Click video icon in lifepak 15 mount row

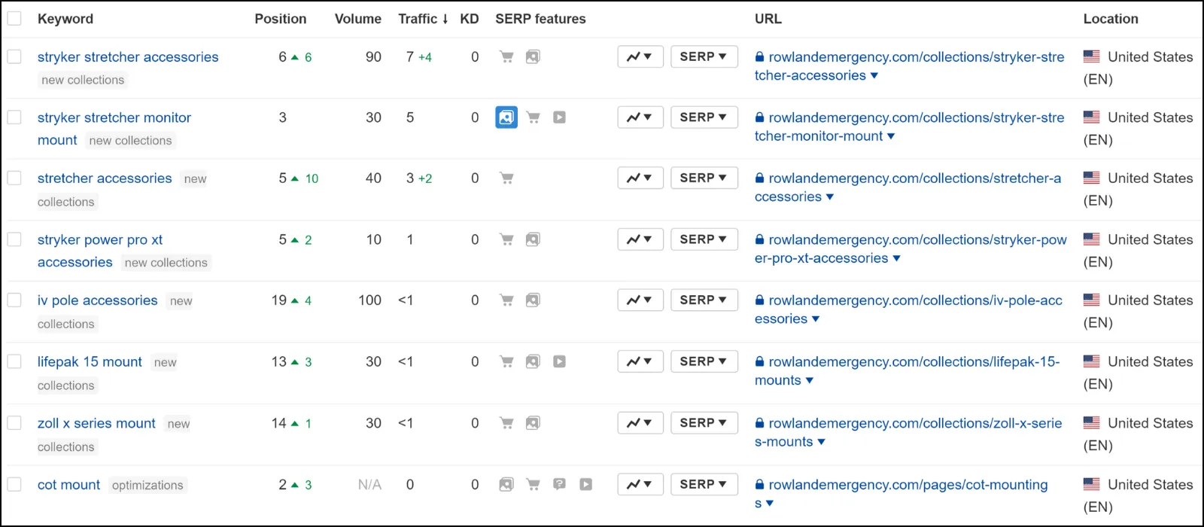[559, 362]
